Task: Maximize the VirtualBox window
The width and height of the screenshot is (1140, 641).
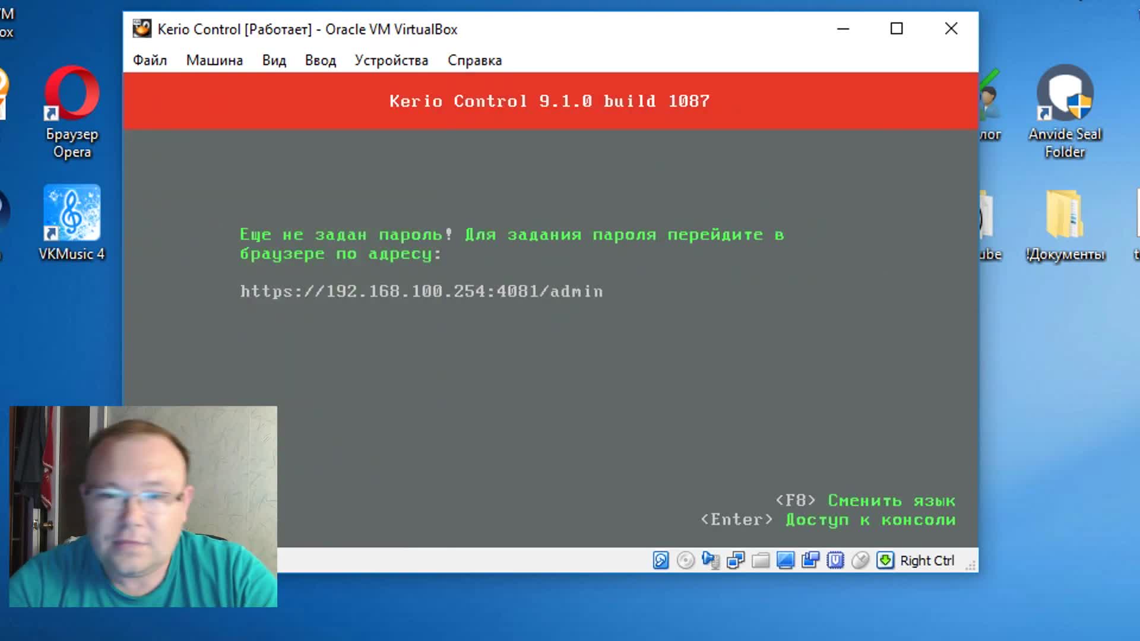Action: click(x=897, y=28)
